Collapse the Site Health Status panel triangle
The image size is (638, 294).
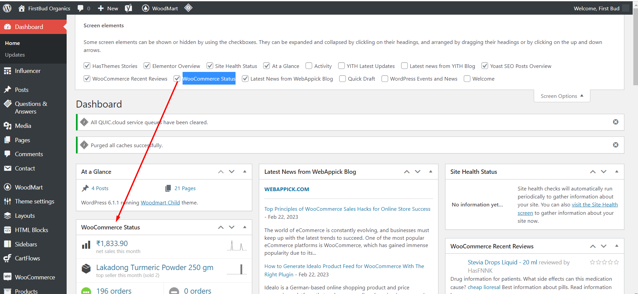click(617, 172)
